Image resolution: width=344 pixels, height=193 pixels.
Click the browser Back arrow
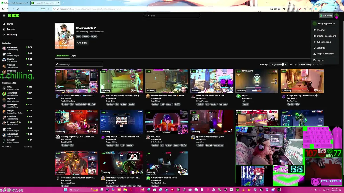tap(8, 9)
